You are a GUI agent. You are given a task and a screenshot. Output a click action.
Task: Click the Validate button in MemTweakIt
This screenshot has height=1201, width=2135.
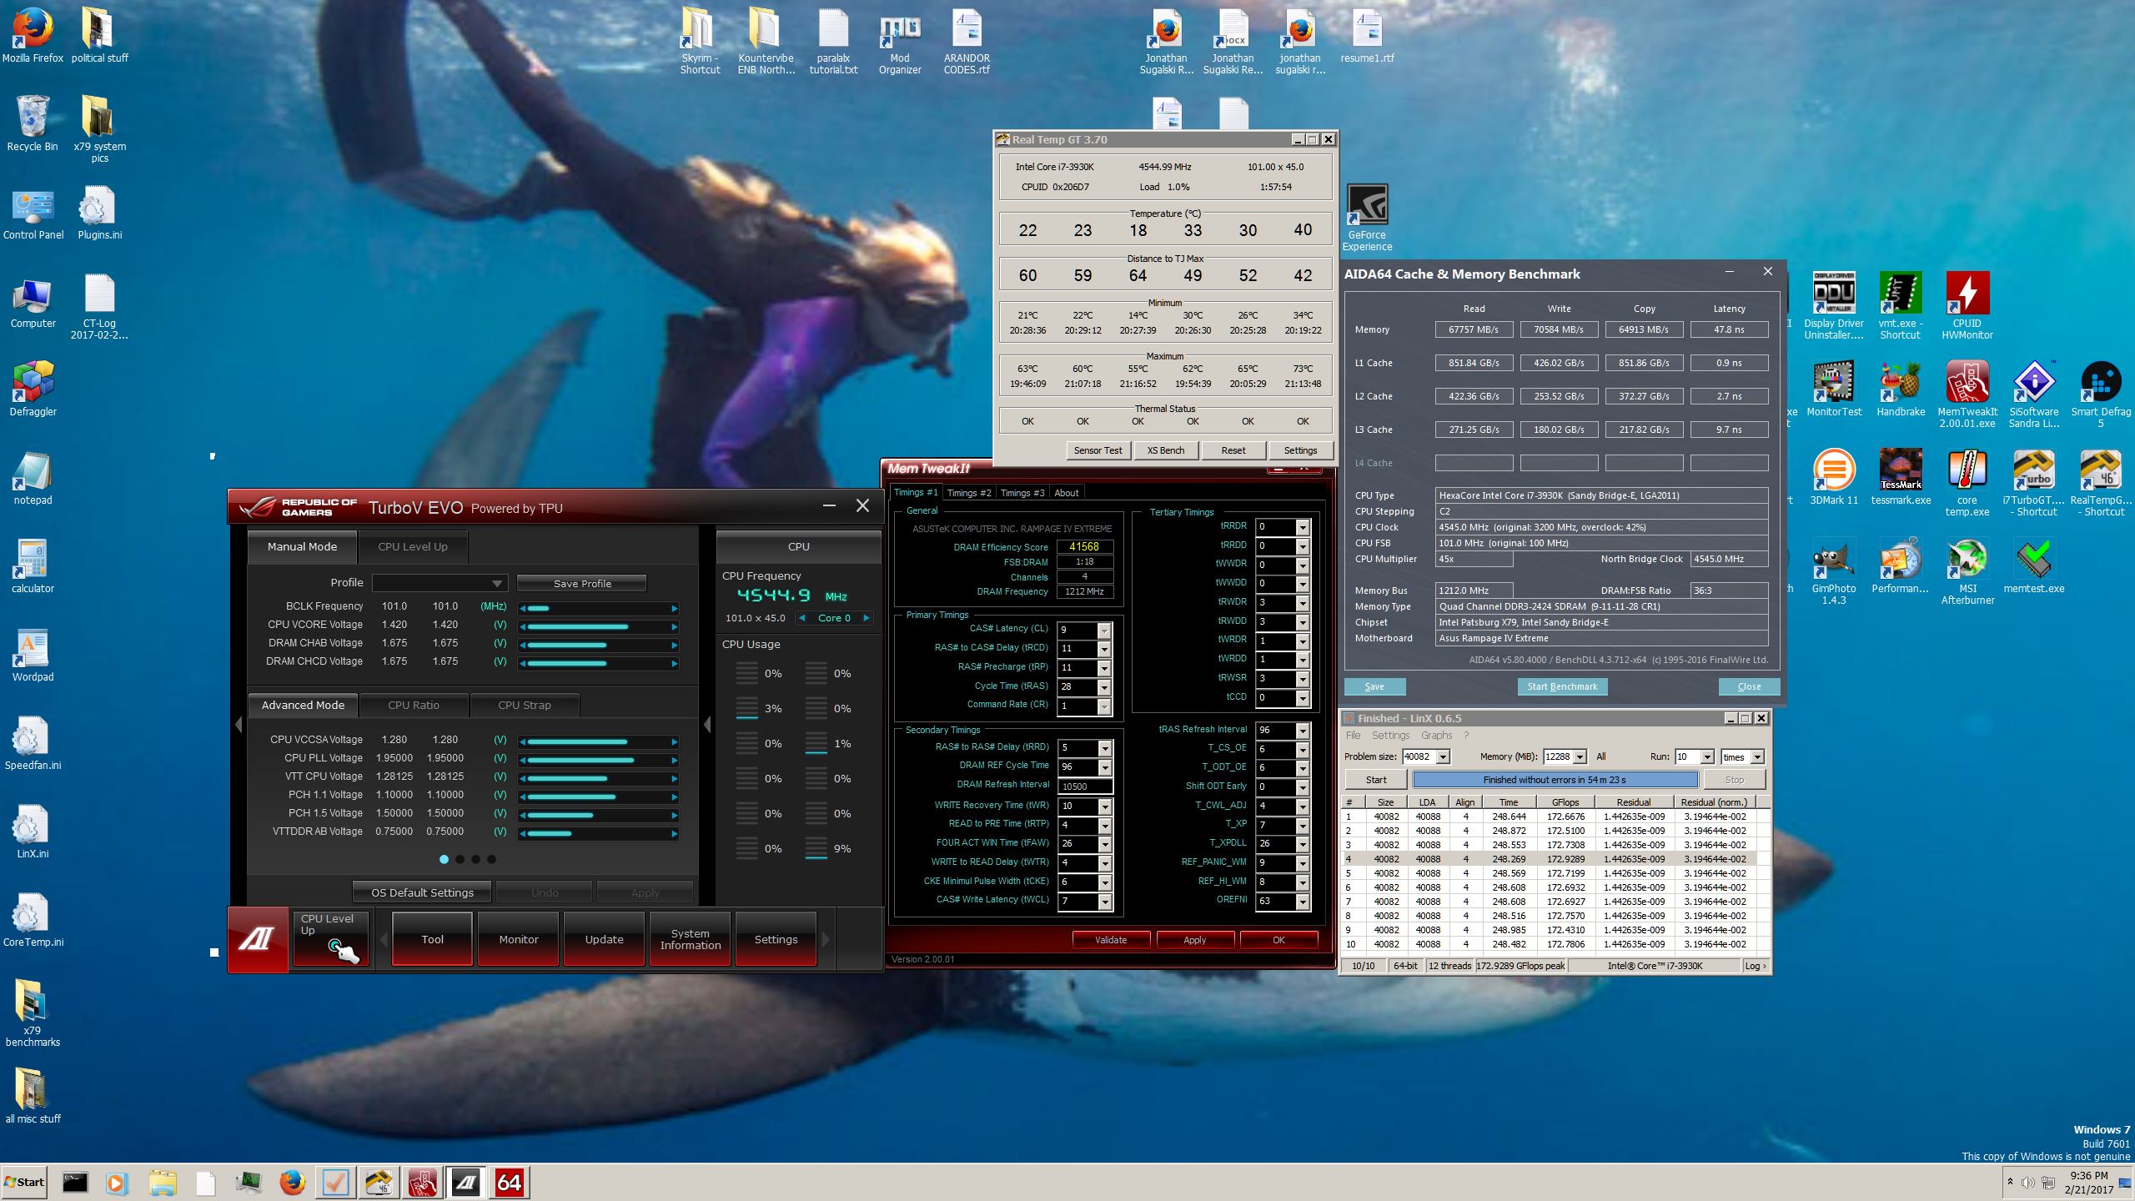(x=1111, y=940)
